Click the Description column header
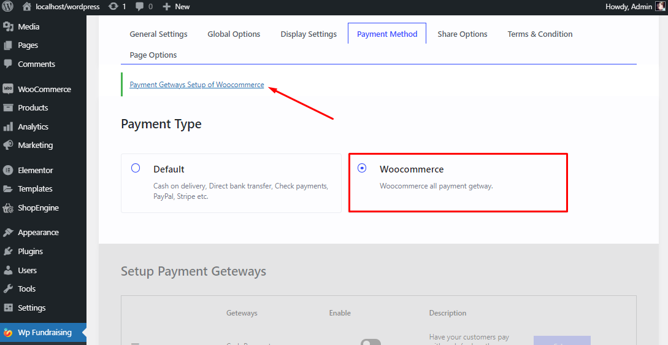This screenshot has width=668, height=345. pyautogui.click(x=448, y=313)
